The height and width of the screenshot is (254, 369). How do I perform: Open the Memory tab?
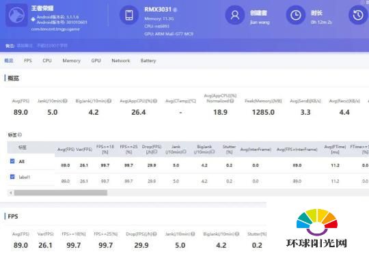(71, 61)
